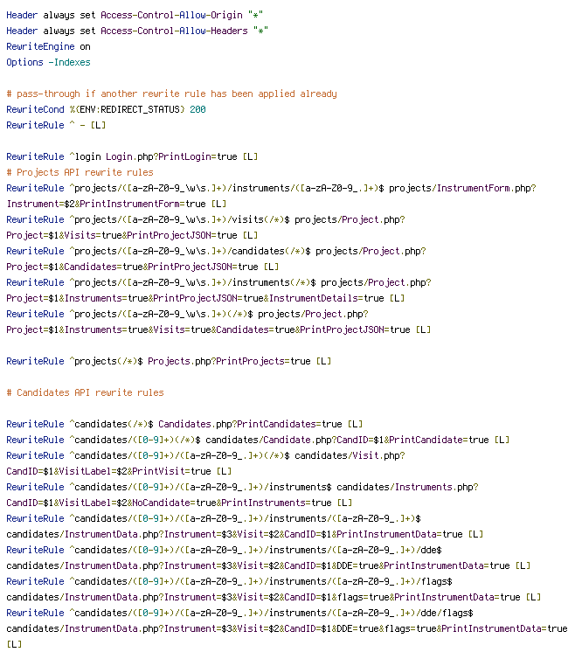
Task: Click the "%{ENV:REDIRECT_STATUS}" variable
Action: 127,110
